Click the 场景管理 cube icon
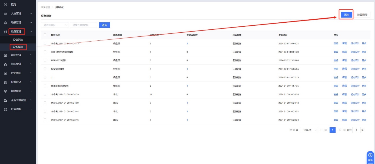375x164 pixels. coord(5,23)
